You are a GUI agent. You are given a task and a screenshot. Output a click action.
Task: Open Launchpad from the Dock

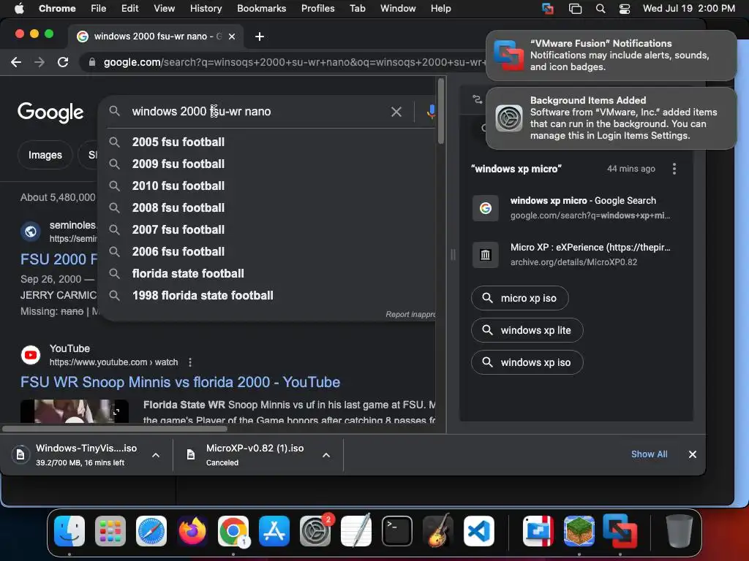click(110, 531)
